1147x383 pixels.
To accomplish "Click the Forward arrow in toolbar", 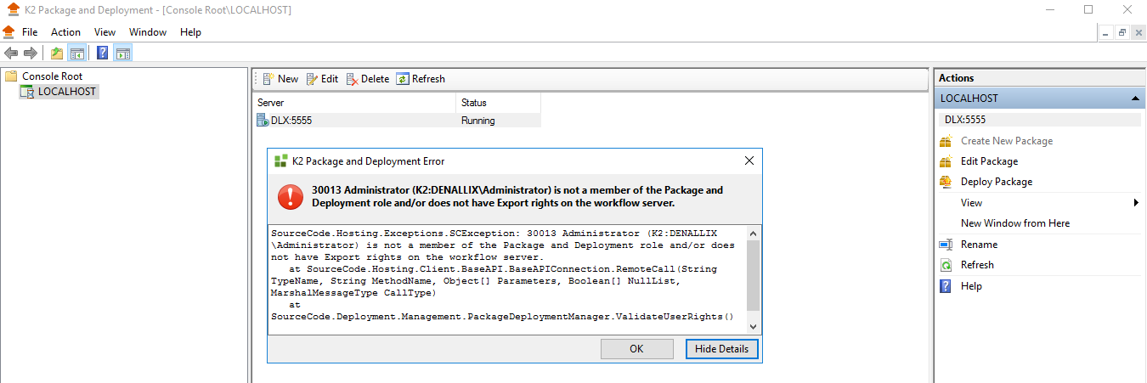I will (31, 54).
